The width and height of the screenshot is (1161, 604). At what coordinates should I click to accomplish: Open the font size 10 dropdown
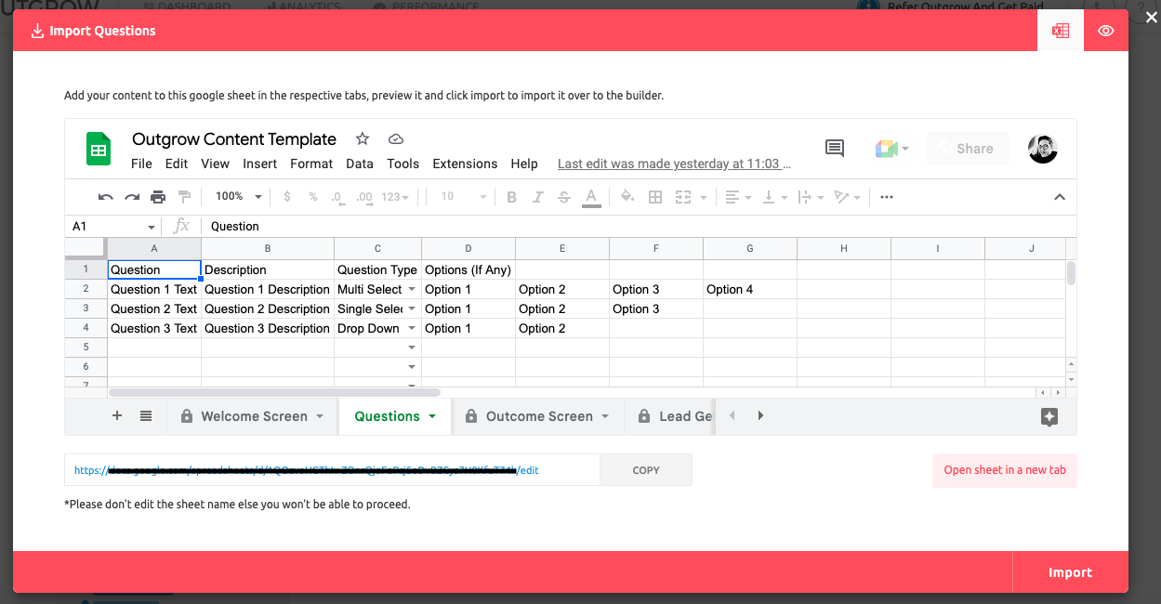click(463, 197)
